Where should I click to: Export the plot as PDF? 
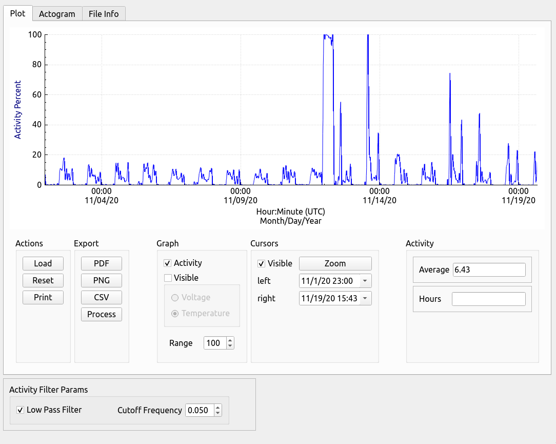(x=102, y=263)
